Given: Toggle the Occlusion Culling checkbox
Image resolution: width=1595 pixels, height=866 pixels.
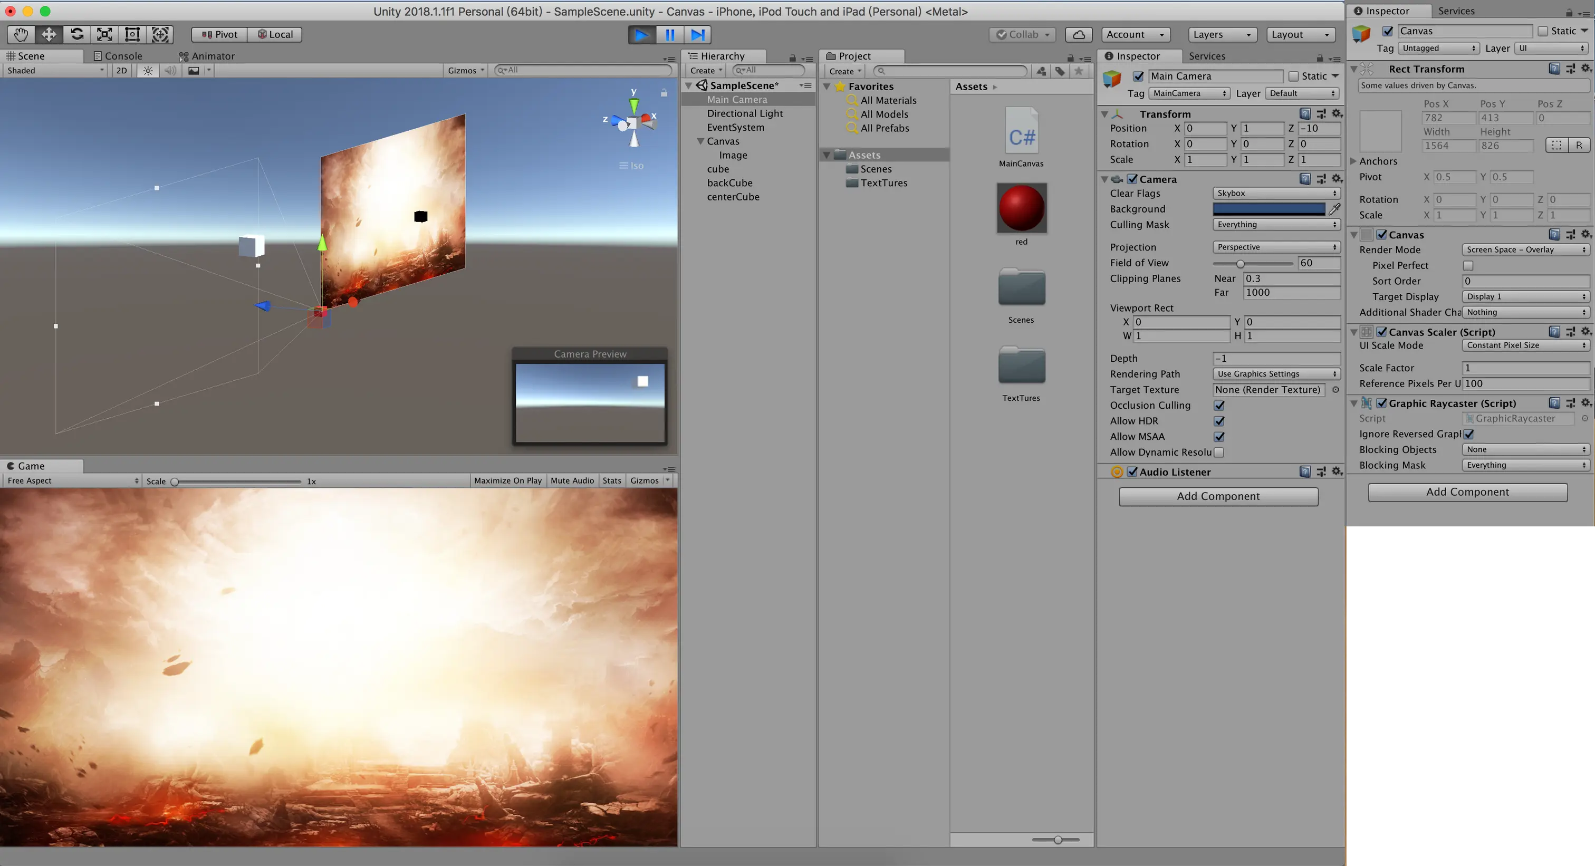Looking at the screenshot, I should coord(1219,406).
